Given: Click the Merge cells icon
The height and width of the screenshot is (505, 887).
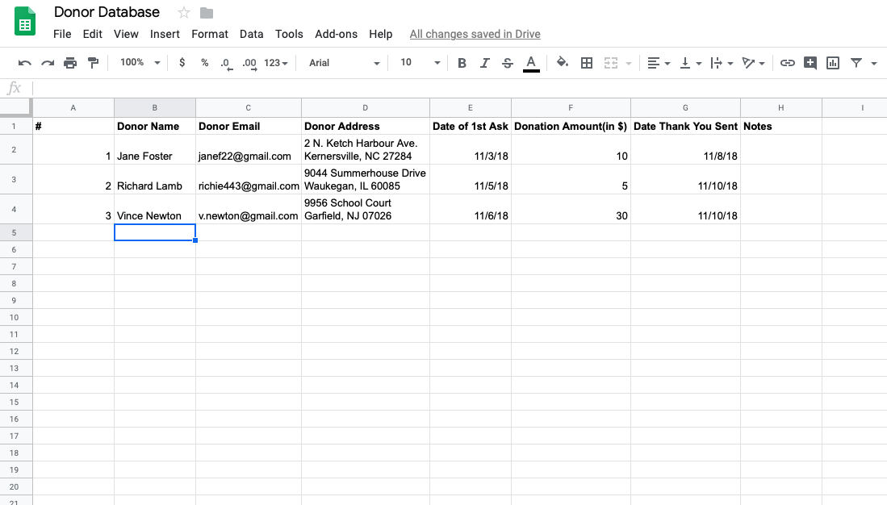Looking at the screenshot, I should (x=611, y=63).
